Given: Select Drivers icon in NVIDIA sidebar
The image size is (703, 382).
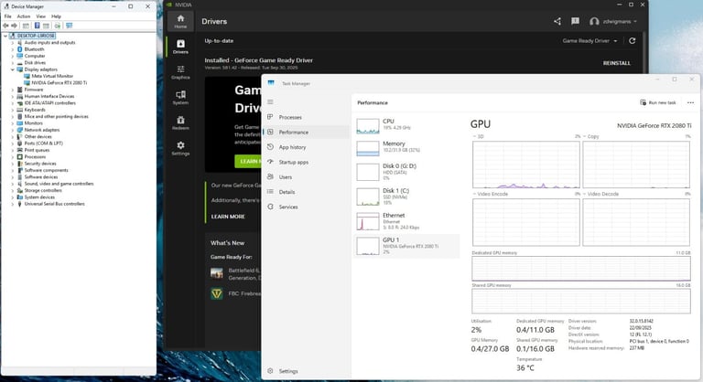Looking at the screenshot, I should (180, 47).
